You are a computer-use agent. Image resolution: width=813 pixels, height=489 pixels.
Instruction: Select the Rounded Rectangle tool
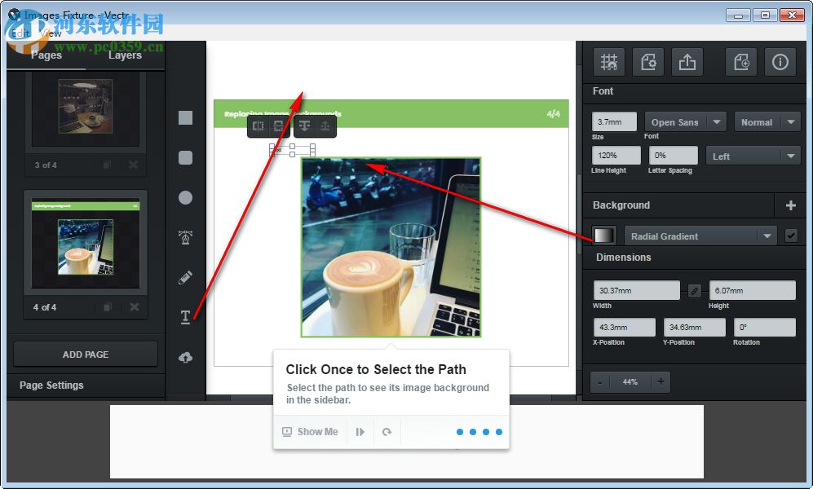click(185, 157)
